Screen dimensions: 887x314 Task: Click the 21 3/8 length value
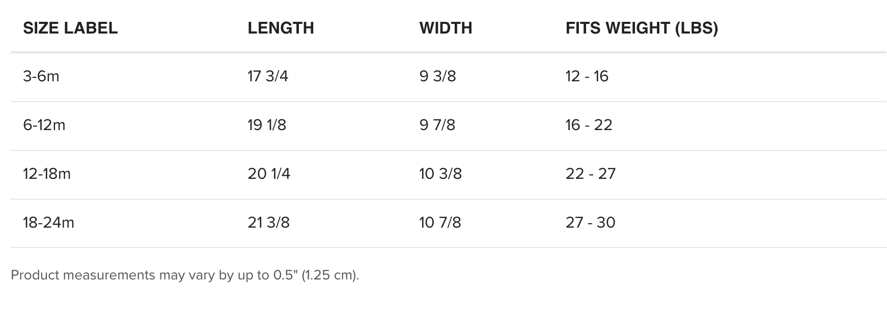pos(268,223)
